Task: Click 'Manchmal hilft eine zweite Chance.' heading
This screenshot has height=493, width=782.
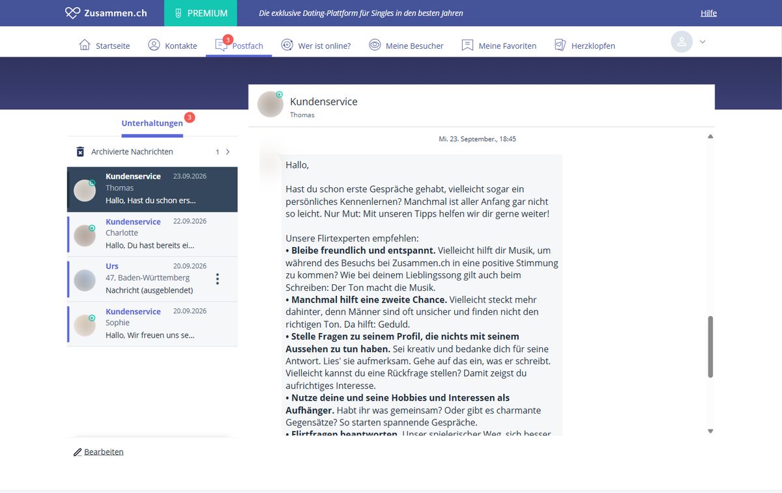Action: point(369,300)
